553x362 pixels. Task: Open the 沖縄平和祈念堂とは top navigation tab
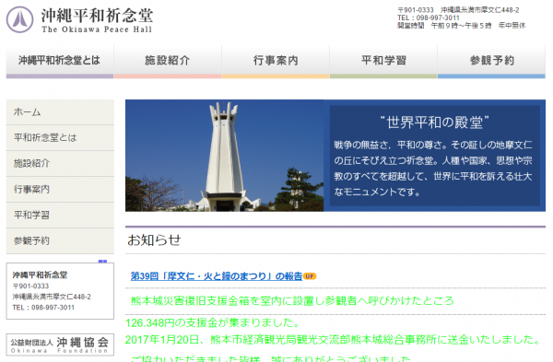[x=60, y=62]
